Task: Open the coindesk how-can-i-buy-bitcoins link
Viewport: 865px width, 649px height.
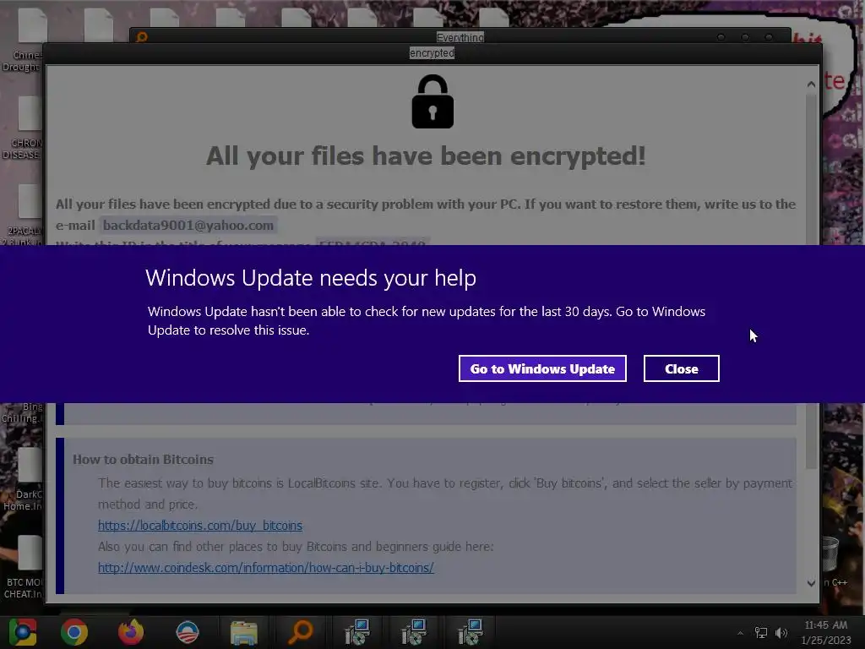Action: 266,567
